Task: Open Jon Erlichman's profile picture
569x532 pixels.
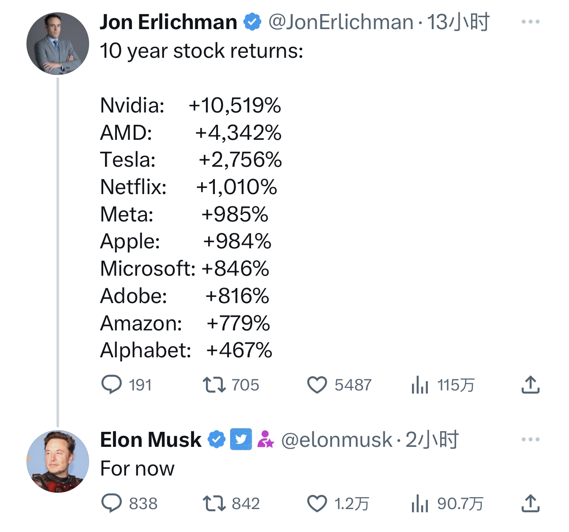Action: coord(58,44)
